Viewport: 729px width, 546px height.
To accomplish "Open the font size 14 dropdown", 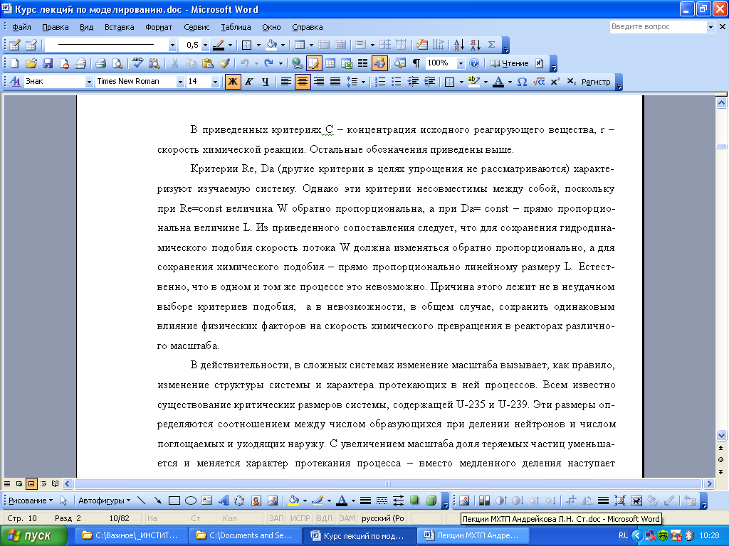I will pyautogui.click(x=215, y=82).
